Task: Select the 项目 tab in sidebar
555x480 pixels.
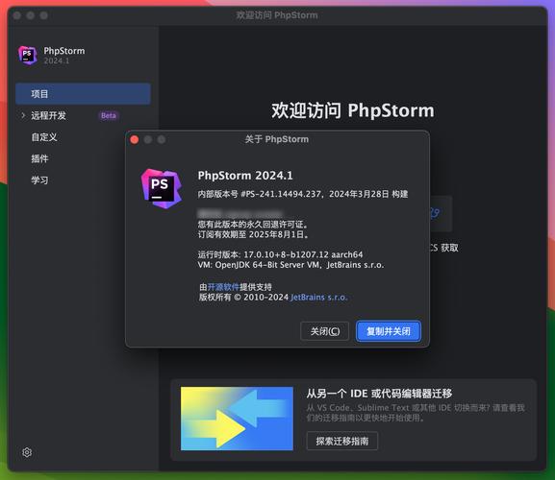Action: [83, 94]
